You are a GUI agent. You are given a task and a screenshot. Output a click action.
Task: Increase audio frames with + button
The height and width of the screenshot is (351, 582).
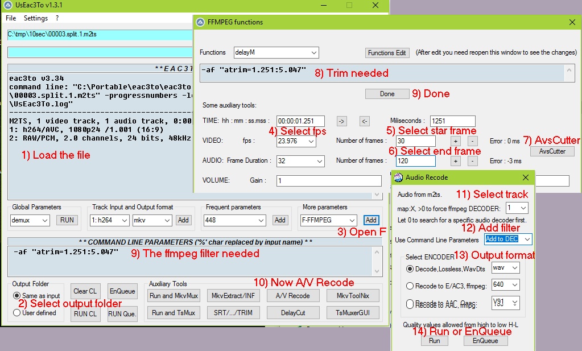456,161
